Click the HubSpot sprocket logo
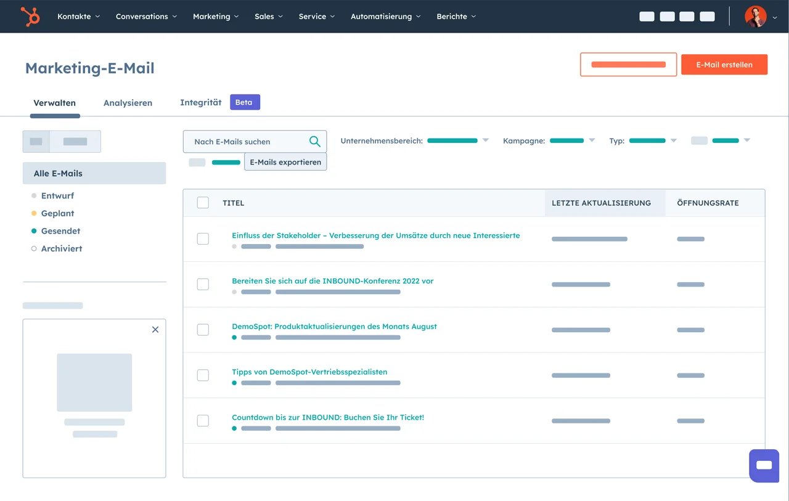Screen dimensions: 789x501 pyautogui.click(x=30, y=17)
